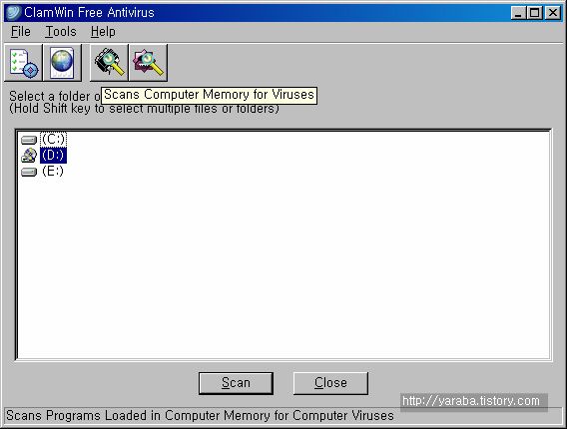The width and height of the screenshot is (567, 429).
Task: Select the (E:) drive
Action: click(53, 171)
